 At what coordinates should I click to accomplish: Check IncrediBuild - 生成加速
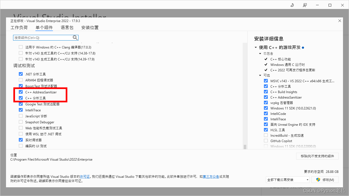[x=266, y=135]
